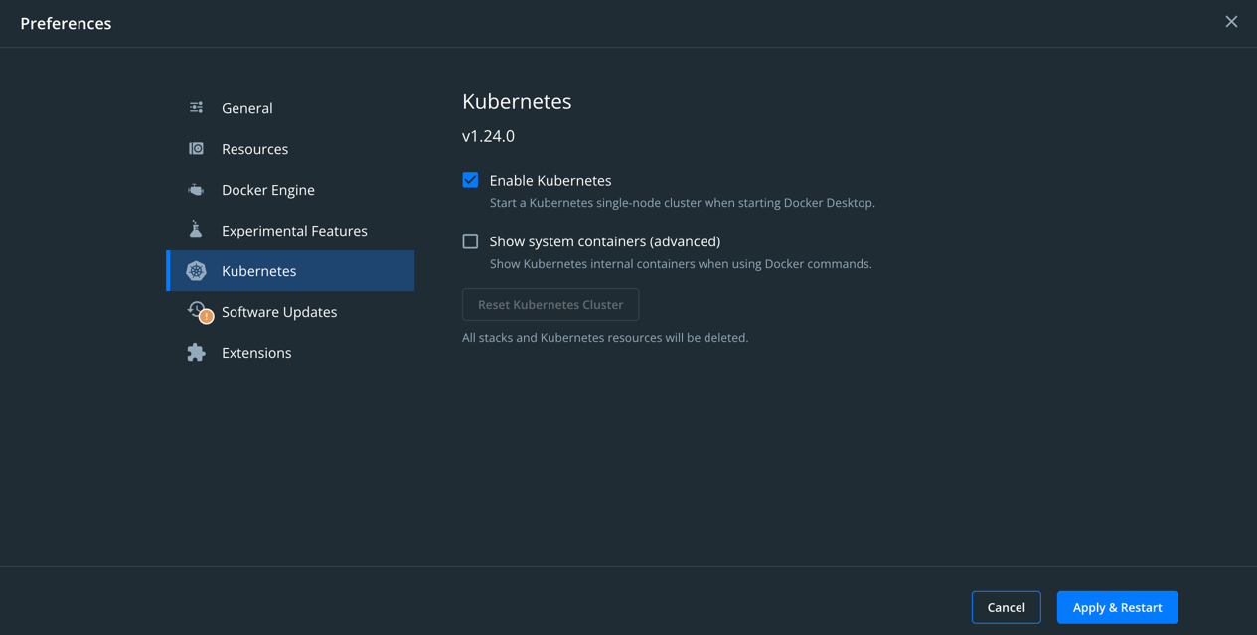Click the v1.24.0 version text
This screenshot has width=1257, height=635.
click(488, 136)
